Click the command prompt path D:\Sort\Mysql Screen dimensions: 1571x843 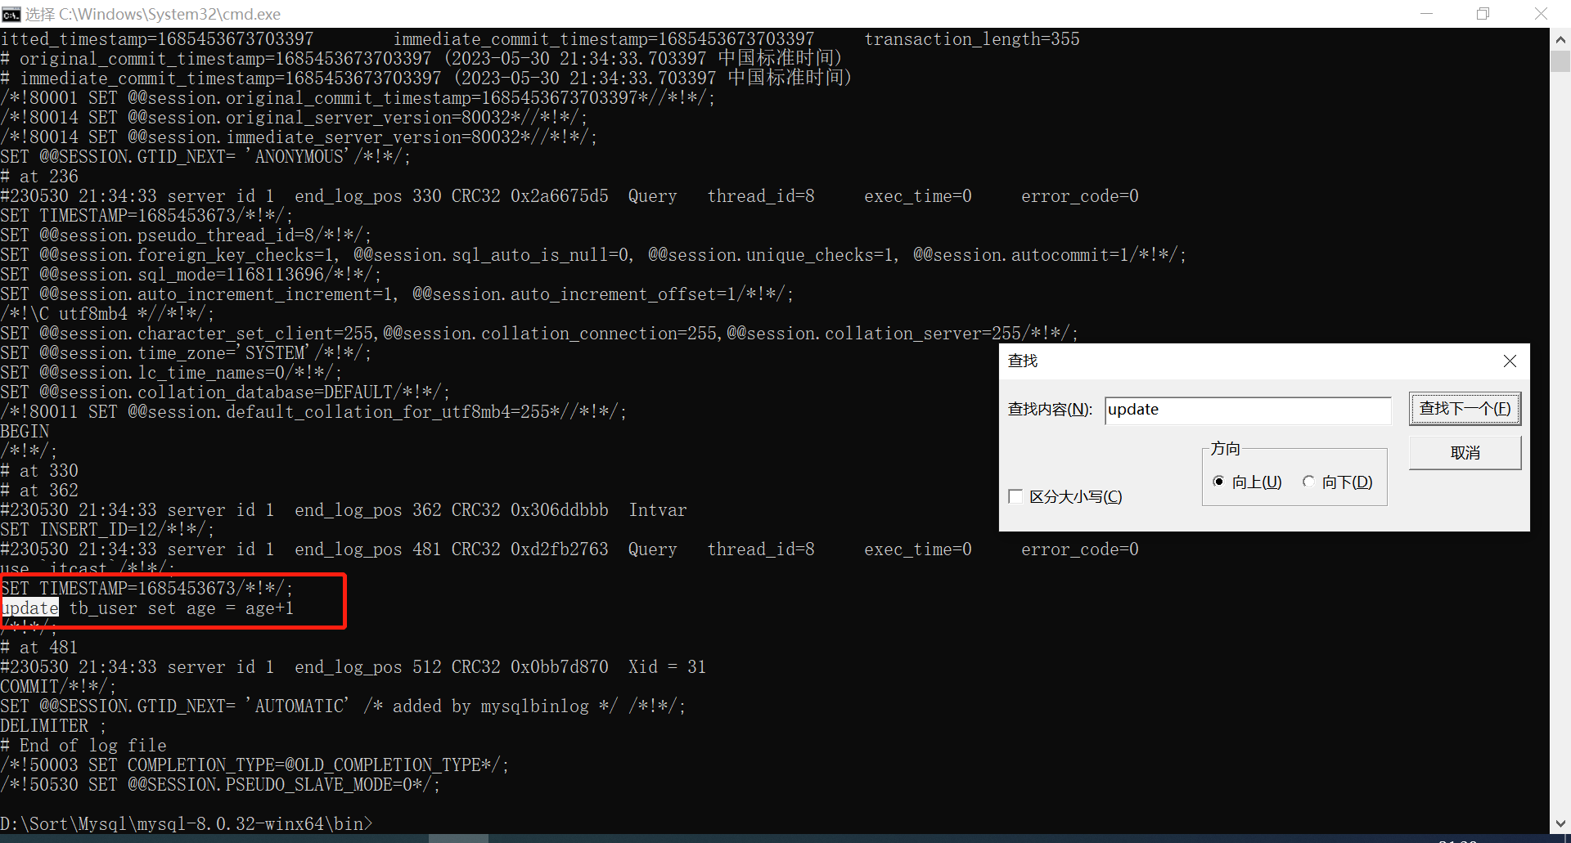click(x=186, y=824)
